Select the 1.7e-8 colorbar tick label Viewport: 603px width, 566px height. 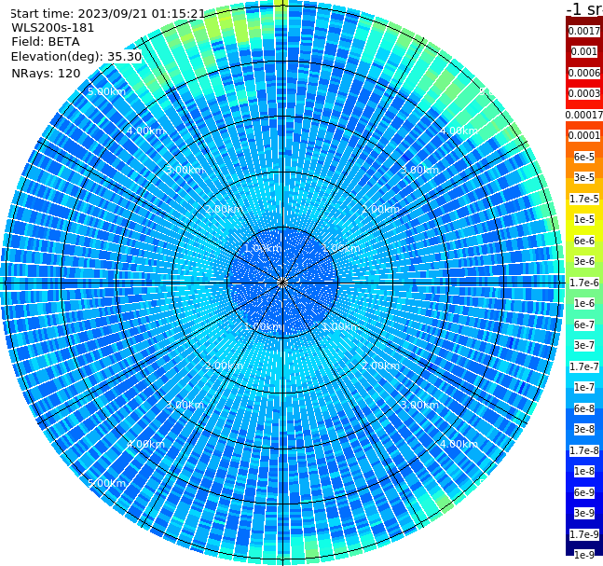pyautogui.click(x=584, y=450)
